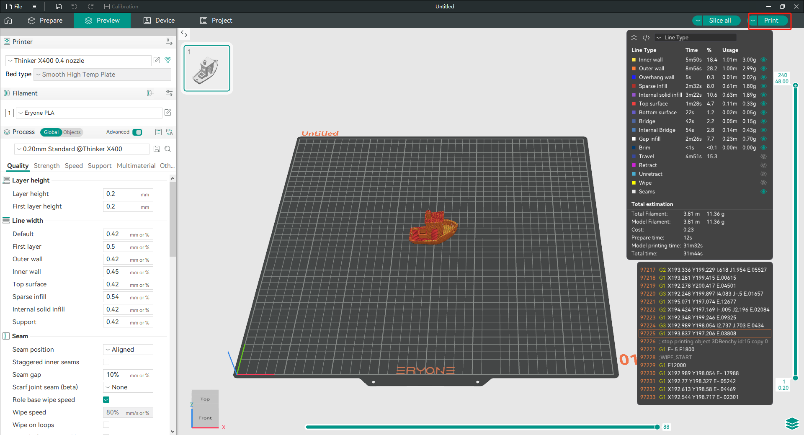Open Scarf joint seam dropdown
Viewport: 804px width, 435px height.
(128, 387)
